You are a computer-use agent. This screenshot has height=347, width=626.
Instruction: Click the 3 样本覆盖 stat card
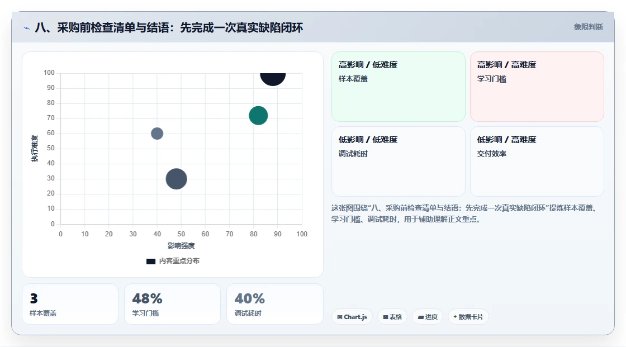pos(70,304)
